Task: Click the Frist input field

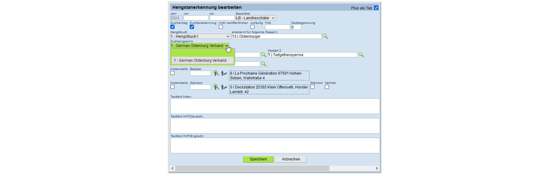Action: [278, 27]
